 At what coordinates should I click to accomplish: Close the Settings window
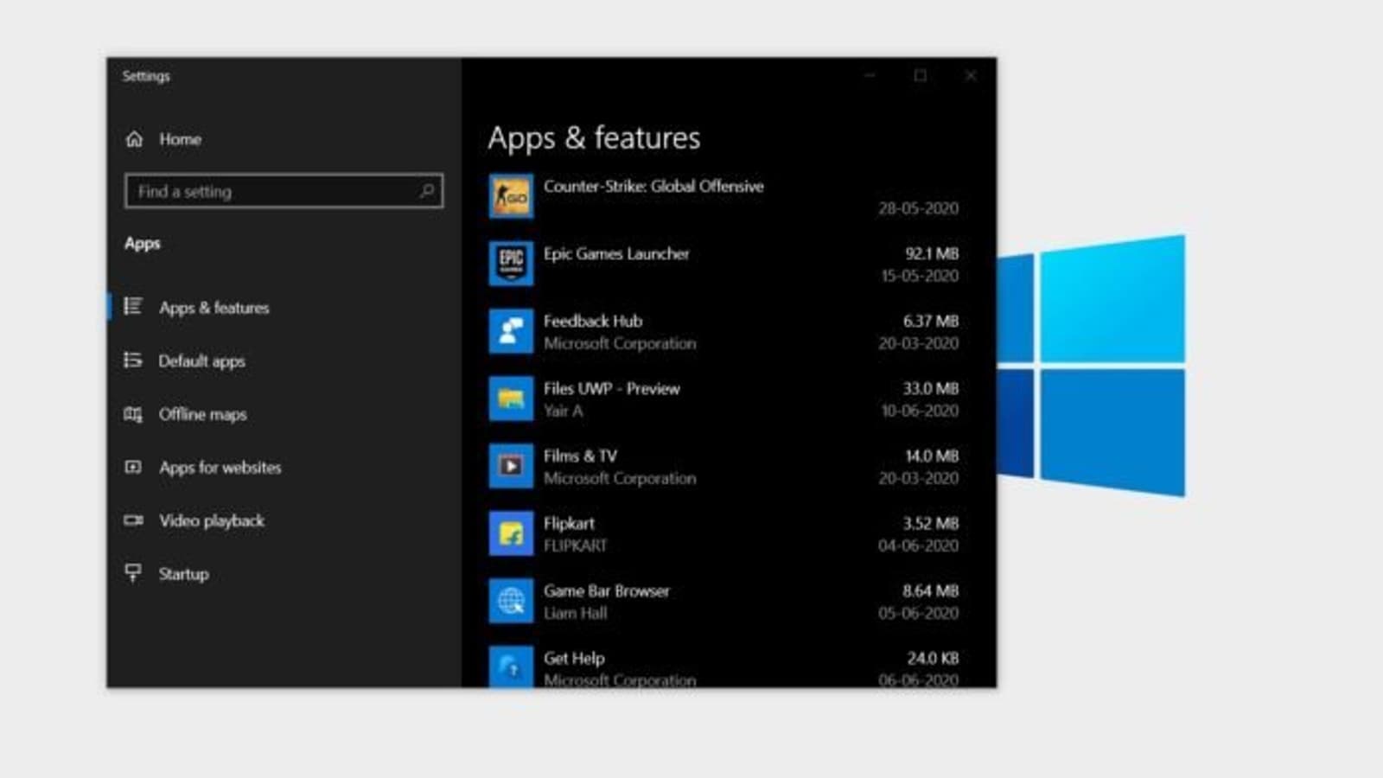(x=971, y=76)
